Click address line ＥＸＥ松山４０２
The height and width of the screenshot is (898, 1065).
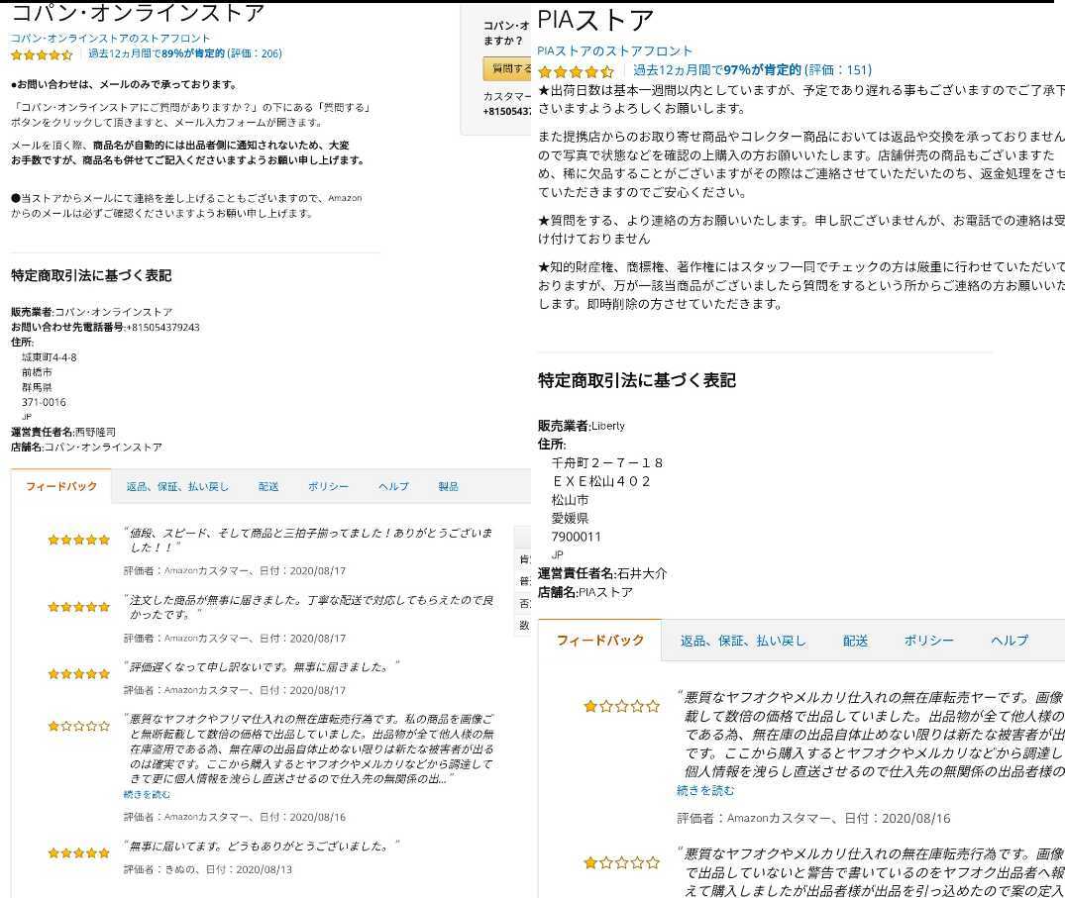[x=601, y=481]
